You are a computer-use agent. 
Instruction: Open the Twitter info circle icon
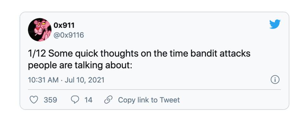[x=275, y=80]
